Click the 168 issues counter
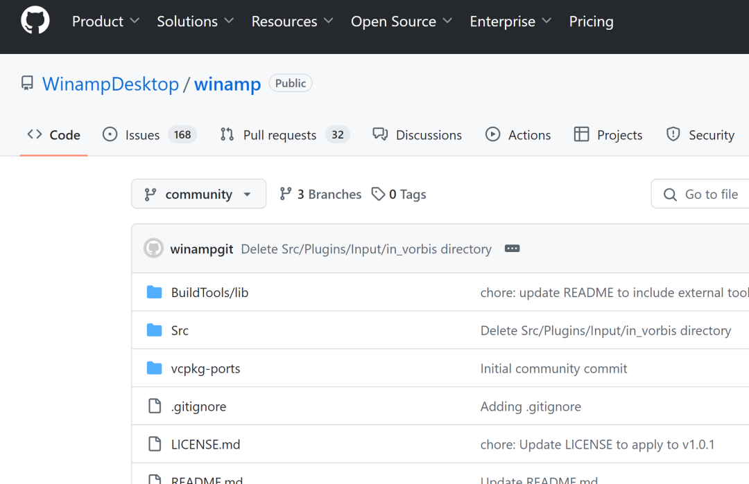 pos(182,135)
